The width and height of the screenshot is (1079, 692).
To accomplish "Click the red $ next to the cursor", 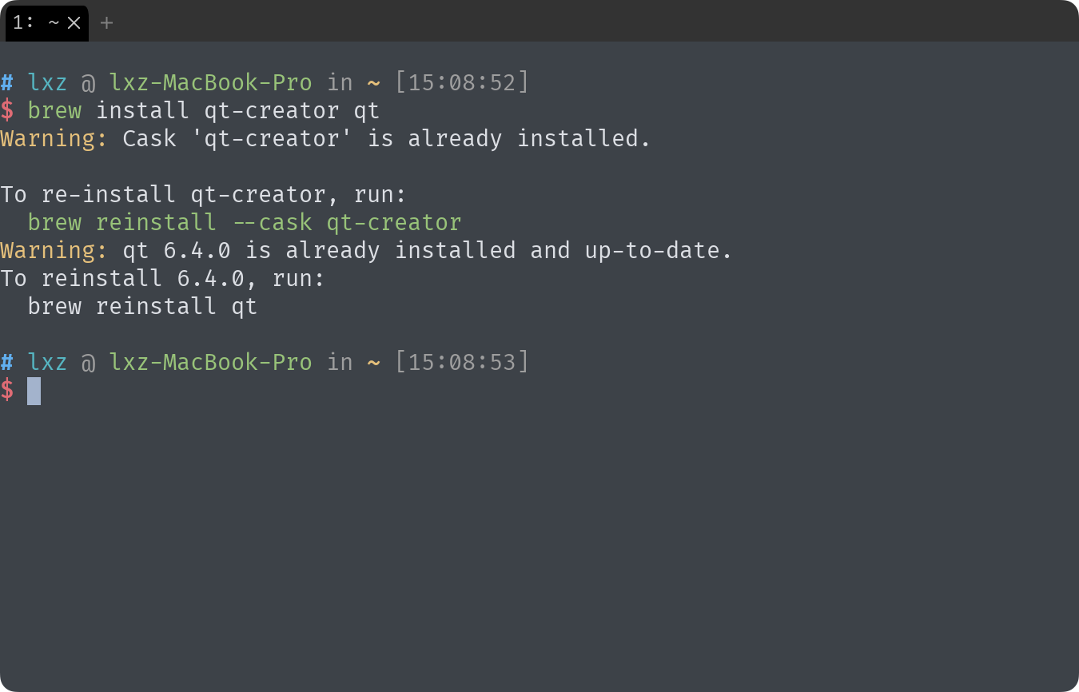I will pyautogui.click(x=7, y=390).
